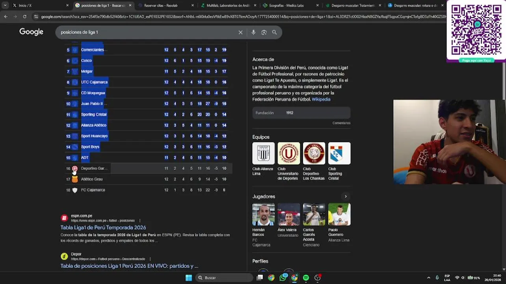506x284 pixels.
Task: Open Tabla Liga1 de Perú Temporada 2026
Action: pos(103,228)
